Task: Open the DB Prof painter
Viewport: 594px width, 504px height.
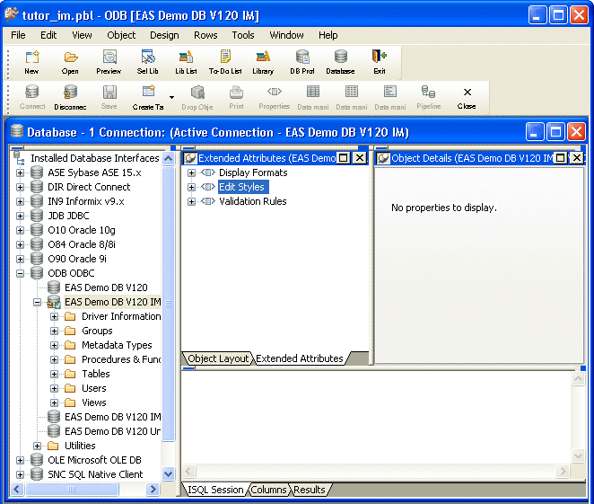Action: [302, 62]
